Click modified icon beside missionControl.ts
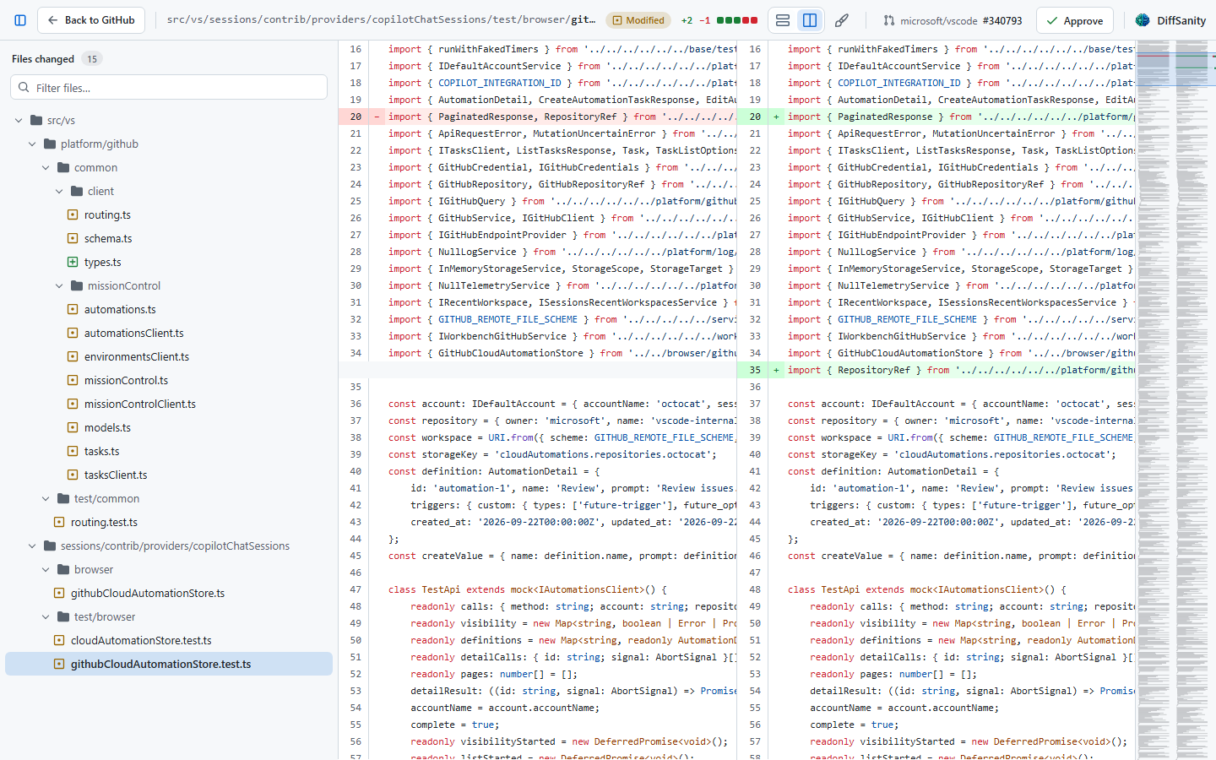This screenshot has height=760, width=1216. coord(73,380)
